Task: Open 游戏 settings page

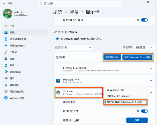Action: point(26,78)
